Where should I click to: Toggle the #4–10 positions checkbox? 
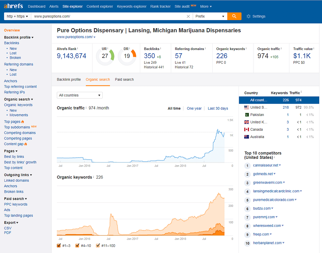pyautogui.click(x=77, y=245)
